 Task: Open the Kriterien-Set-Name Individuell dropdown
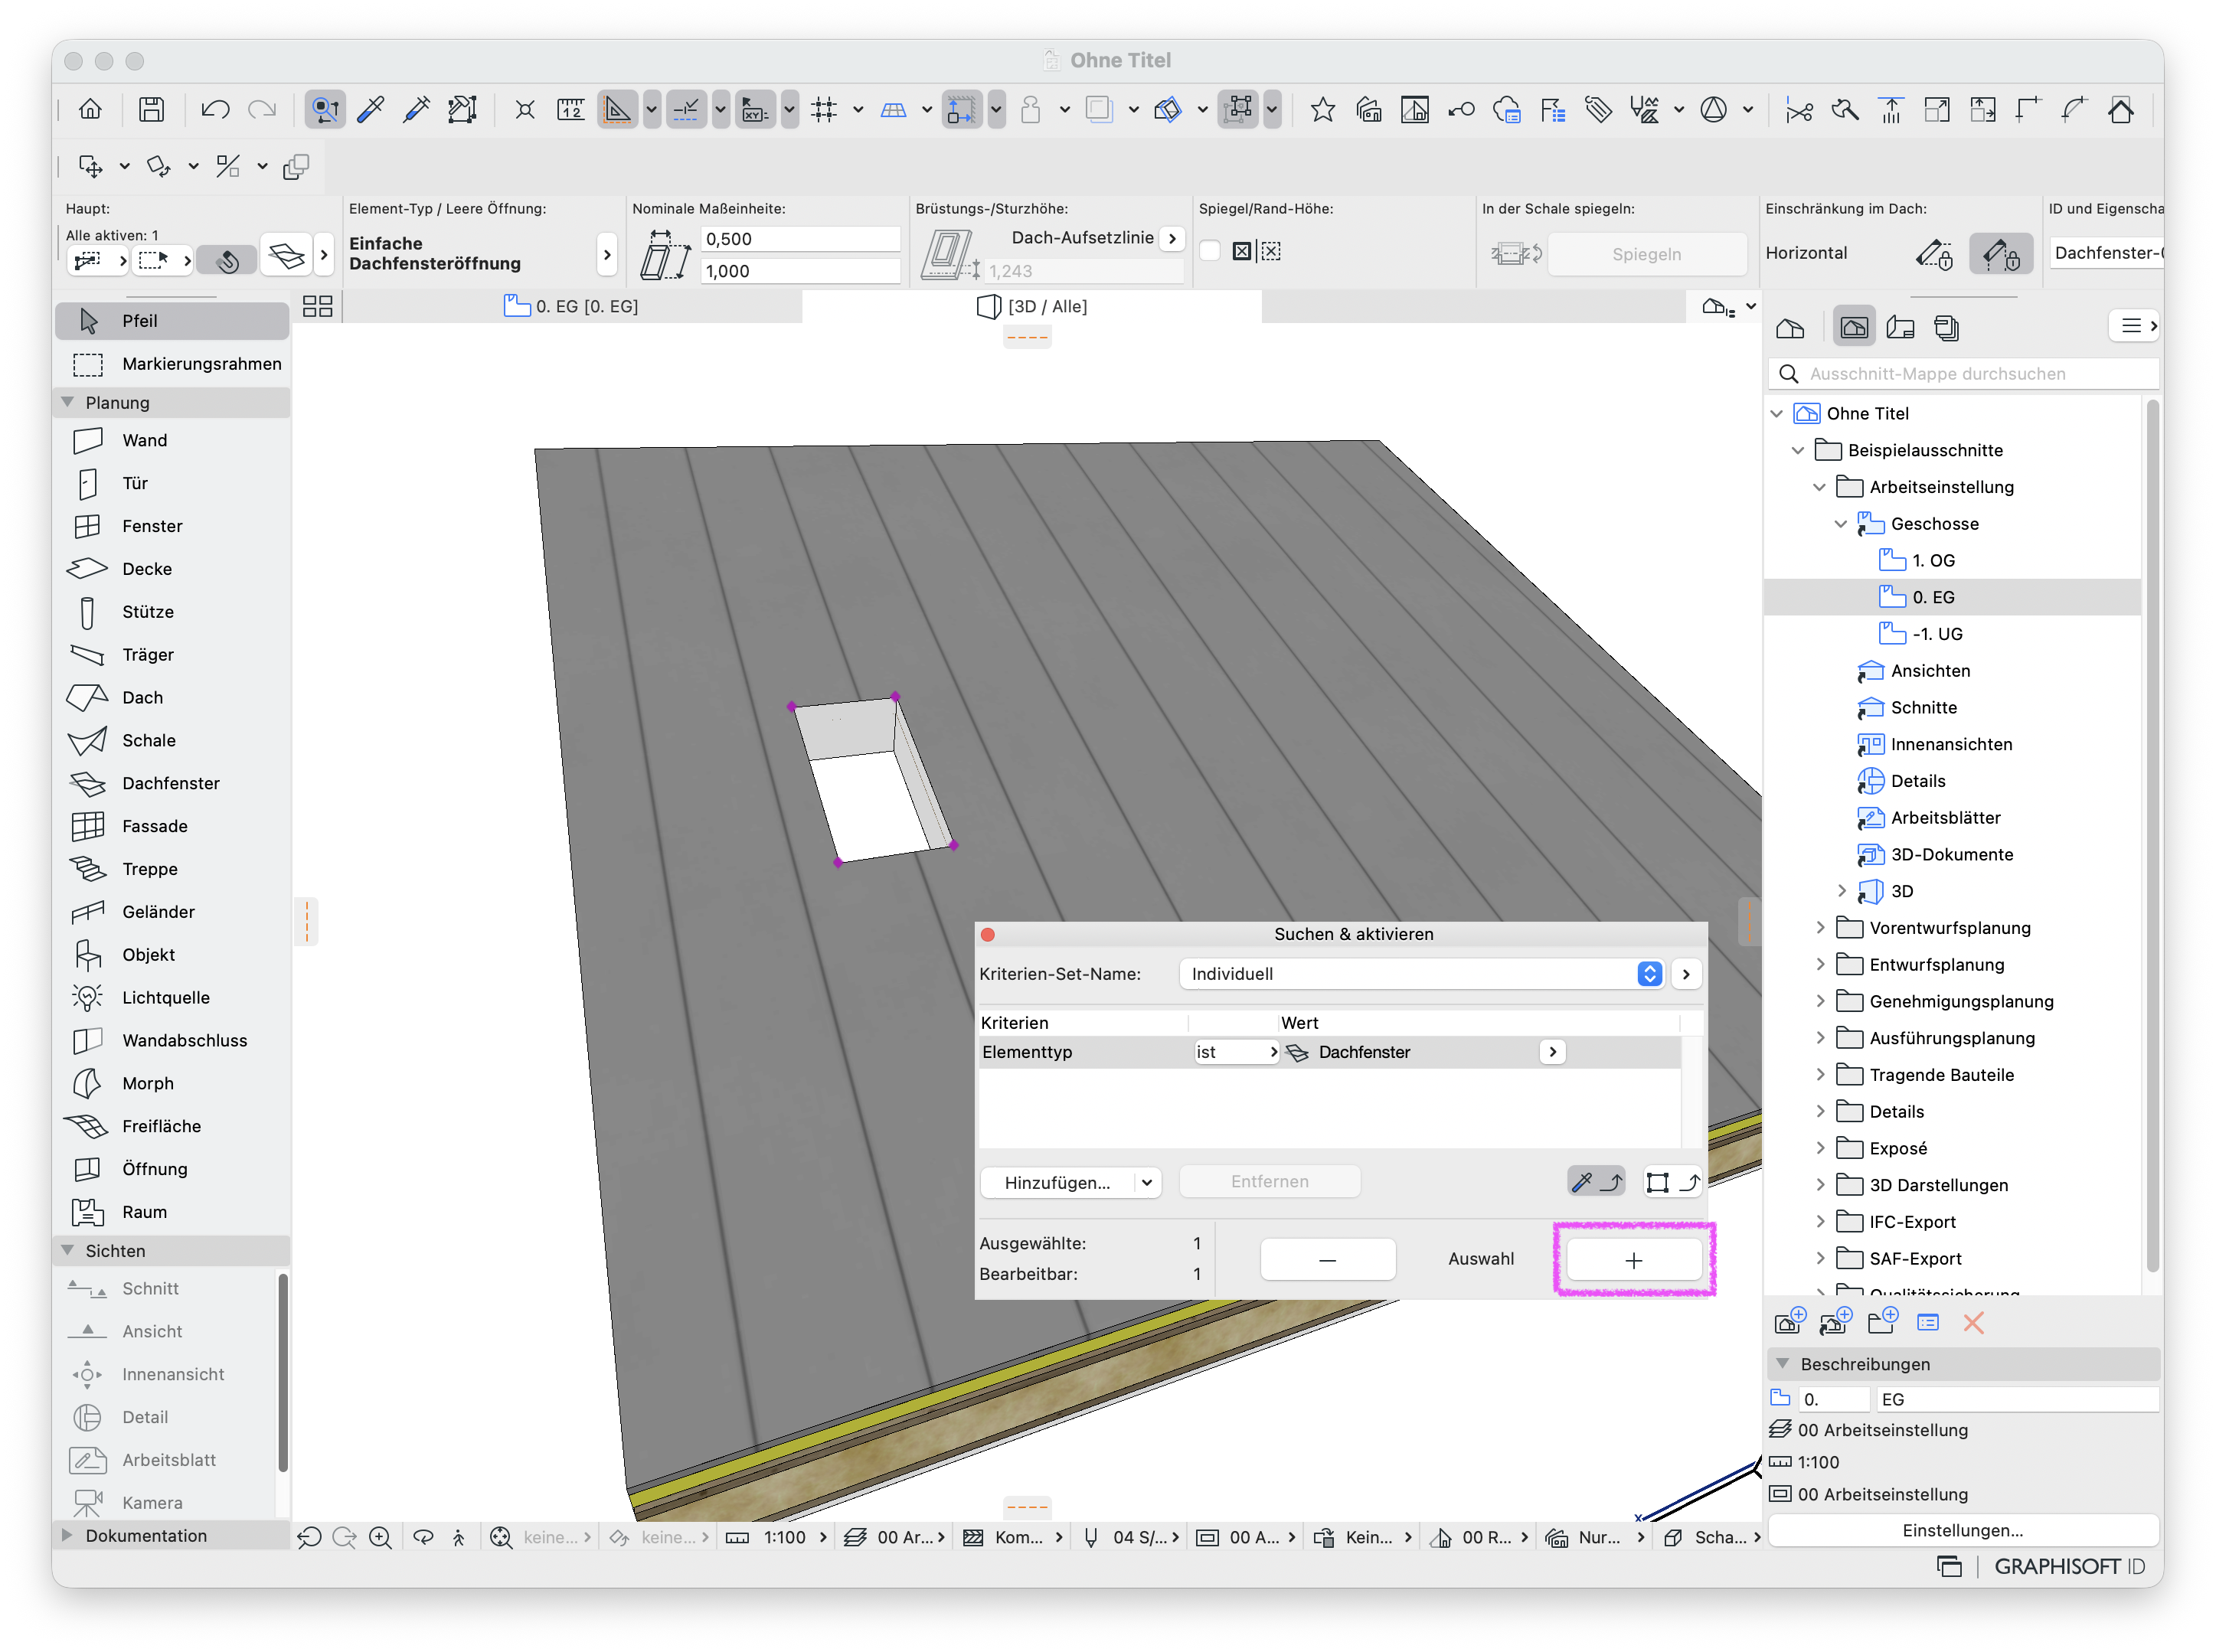[x=1421, y=974]
